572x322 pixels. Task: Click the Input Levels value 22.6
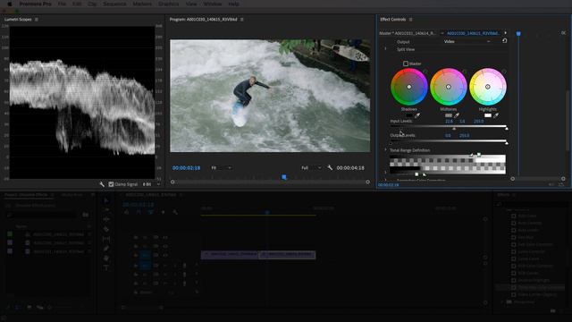pyautogui.click(x=449, y=122)
